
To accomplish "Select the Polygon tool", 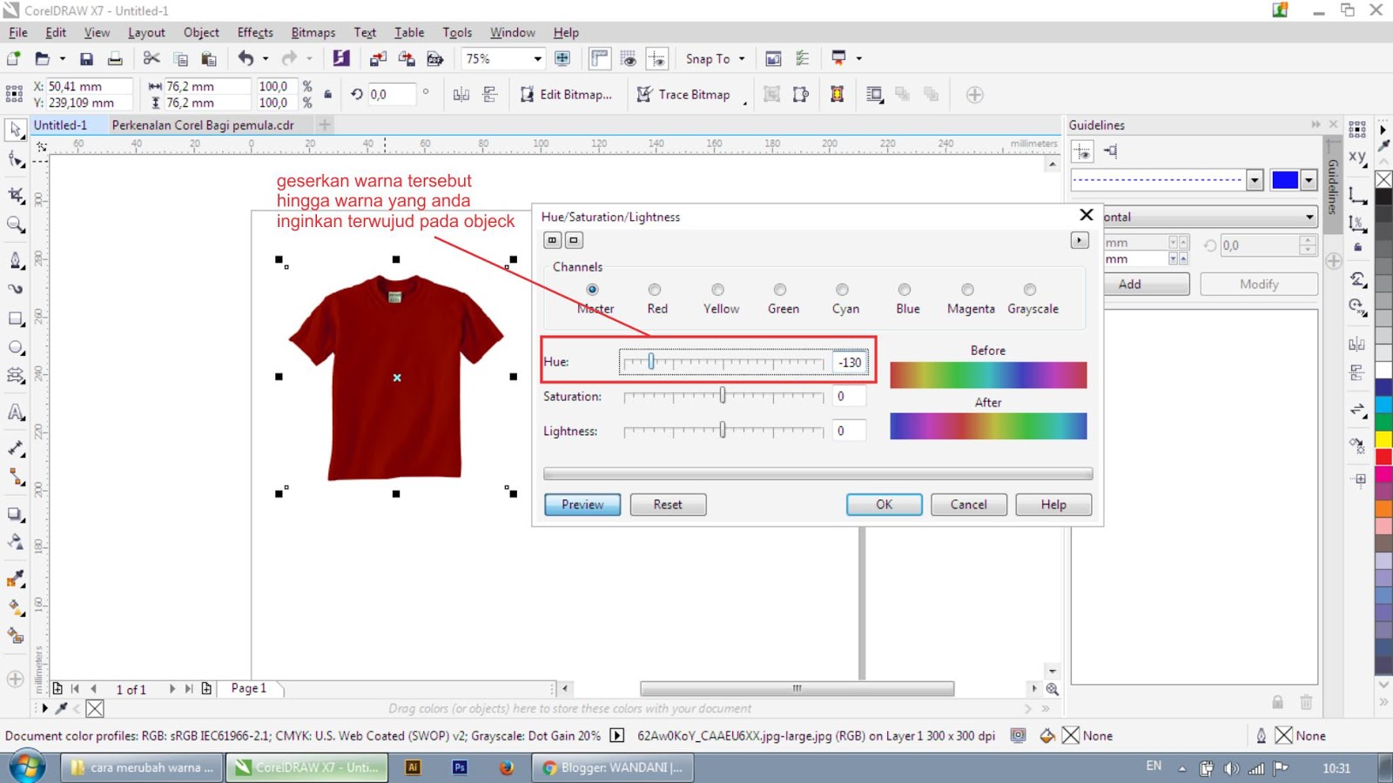I will [16, 377].
